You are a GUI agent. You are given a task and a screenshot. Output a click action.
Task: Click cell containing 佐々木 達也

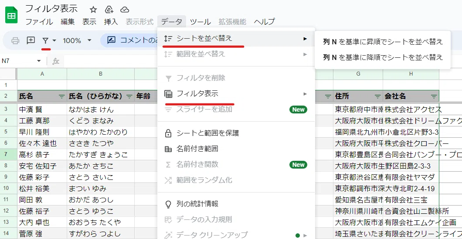[x=42, y=143]
